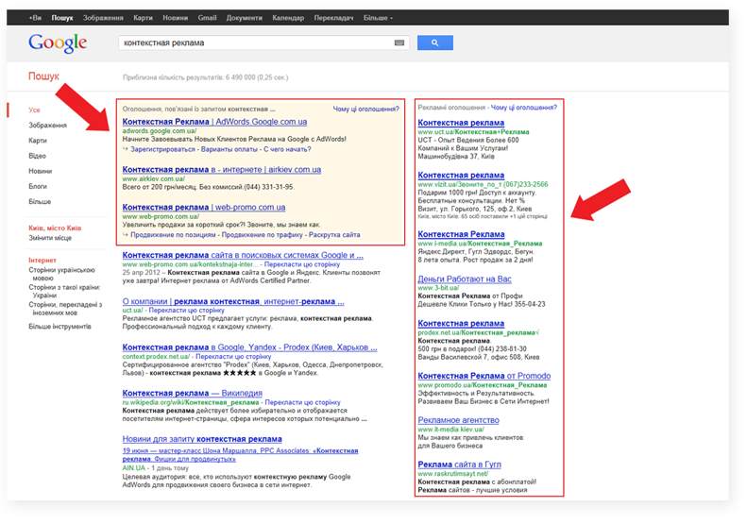747x524 pixels.
Task: Click the www.raskrutimsayt.net/ green URL
Action: 453,474
